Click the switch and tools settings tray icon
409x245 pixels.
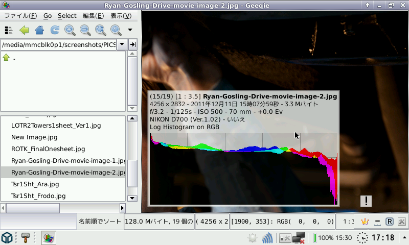pyautogui.click(x=285, y=238)
